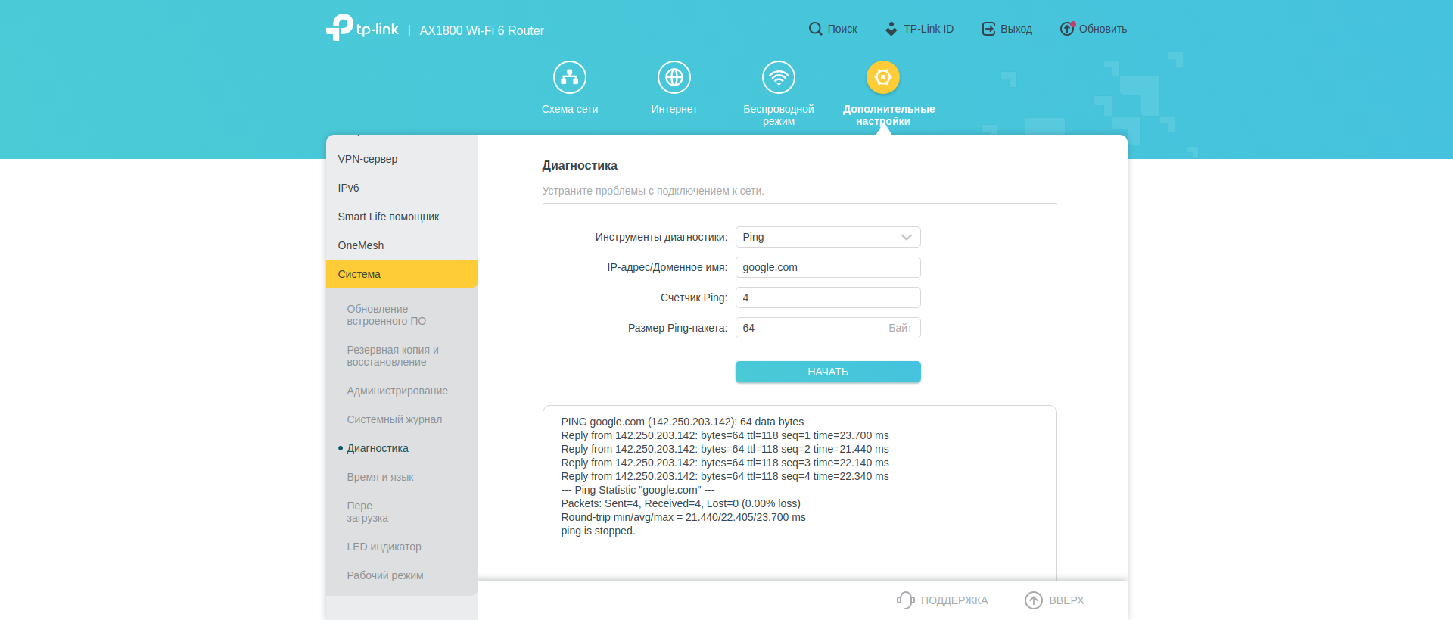Click the 'PING google.com' header line

point(683,422)
